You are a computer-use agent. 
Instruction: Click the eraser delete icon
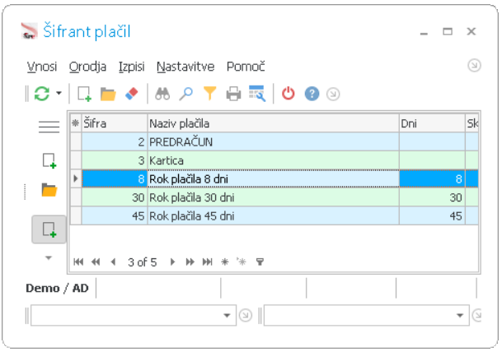[132, 94]
